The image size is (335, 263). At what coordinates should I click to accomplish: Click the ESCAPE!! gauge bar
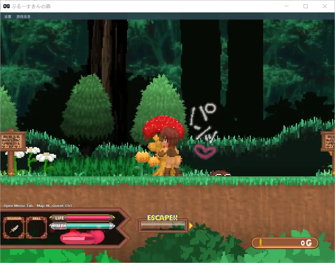[163, 226]
